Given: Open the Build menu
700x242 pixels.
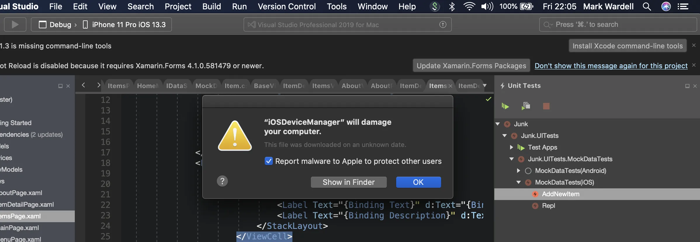Looking at the screenshot, I should click(x=212, y=6).
